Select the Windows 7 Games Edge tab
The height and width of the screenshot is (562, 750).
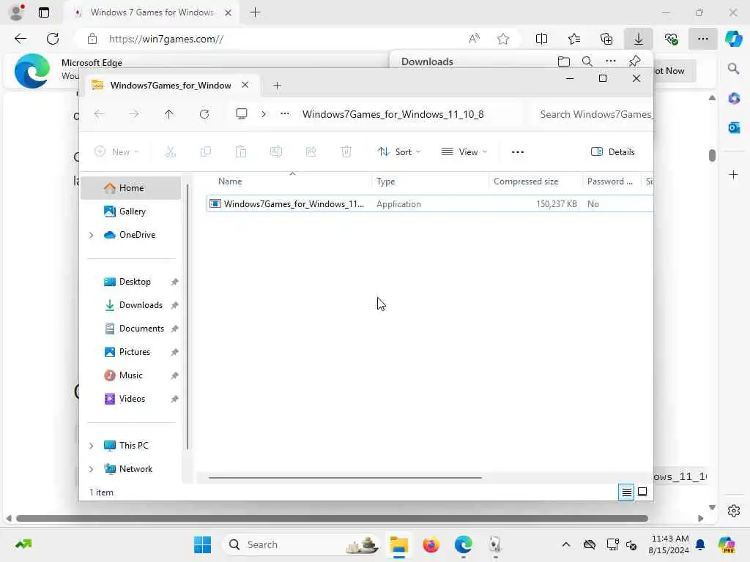click(152, 12)
